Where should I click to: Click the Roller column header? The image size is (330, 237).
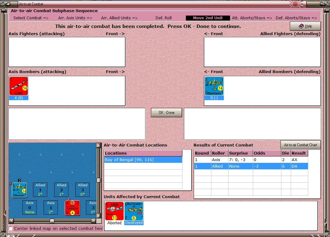point(220,153)
